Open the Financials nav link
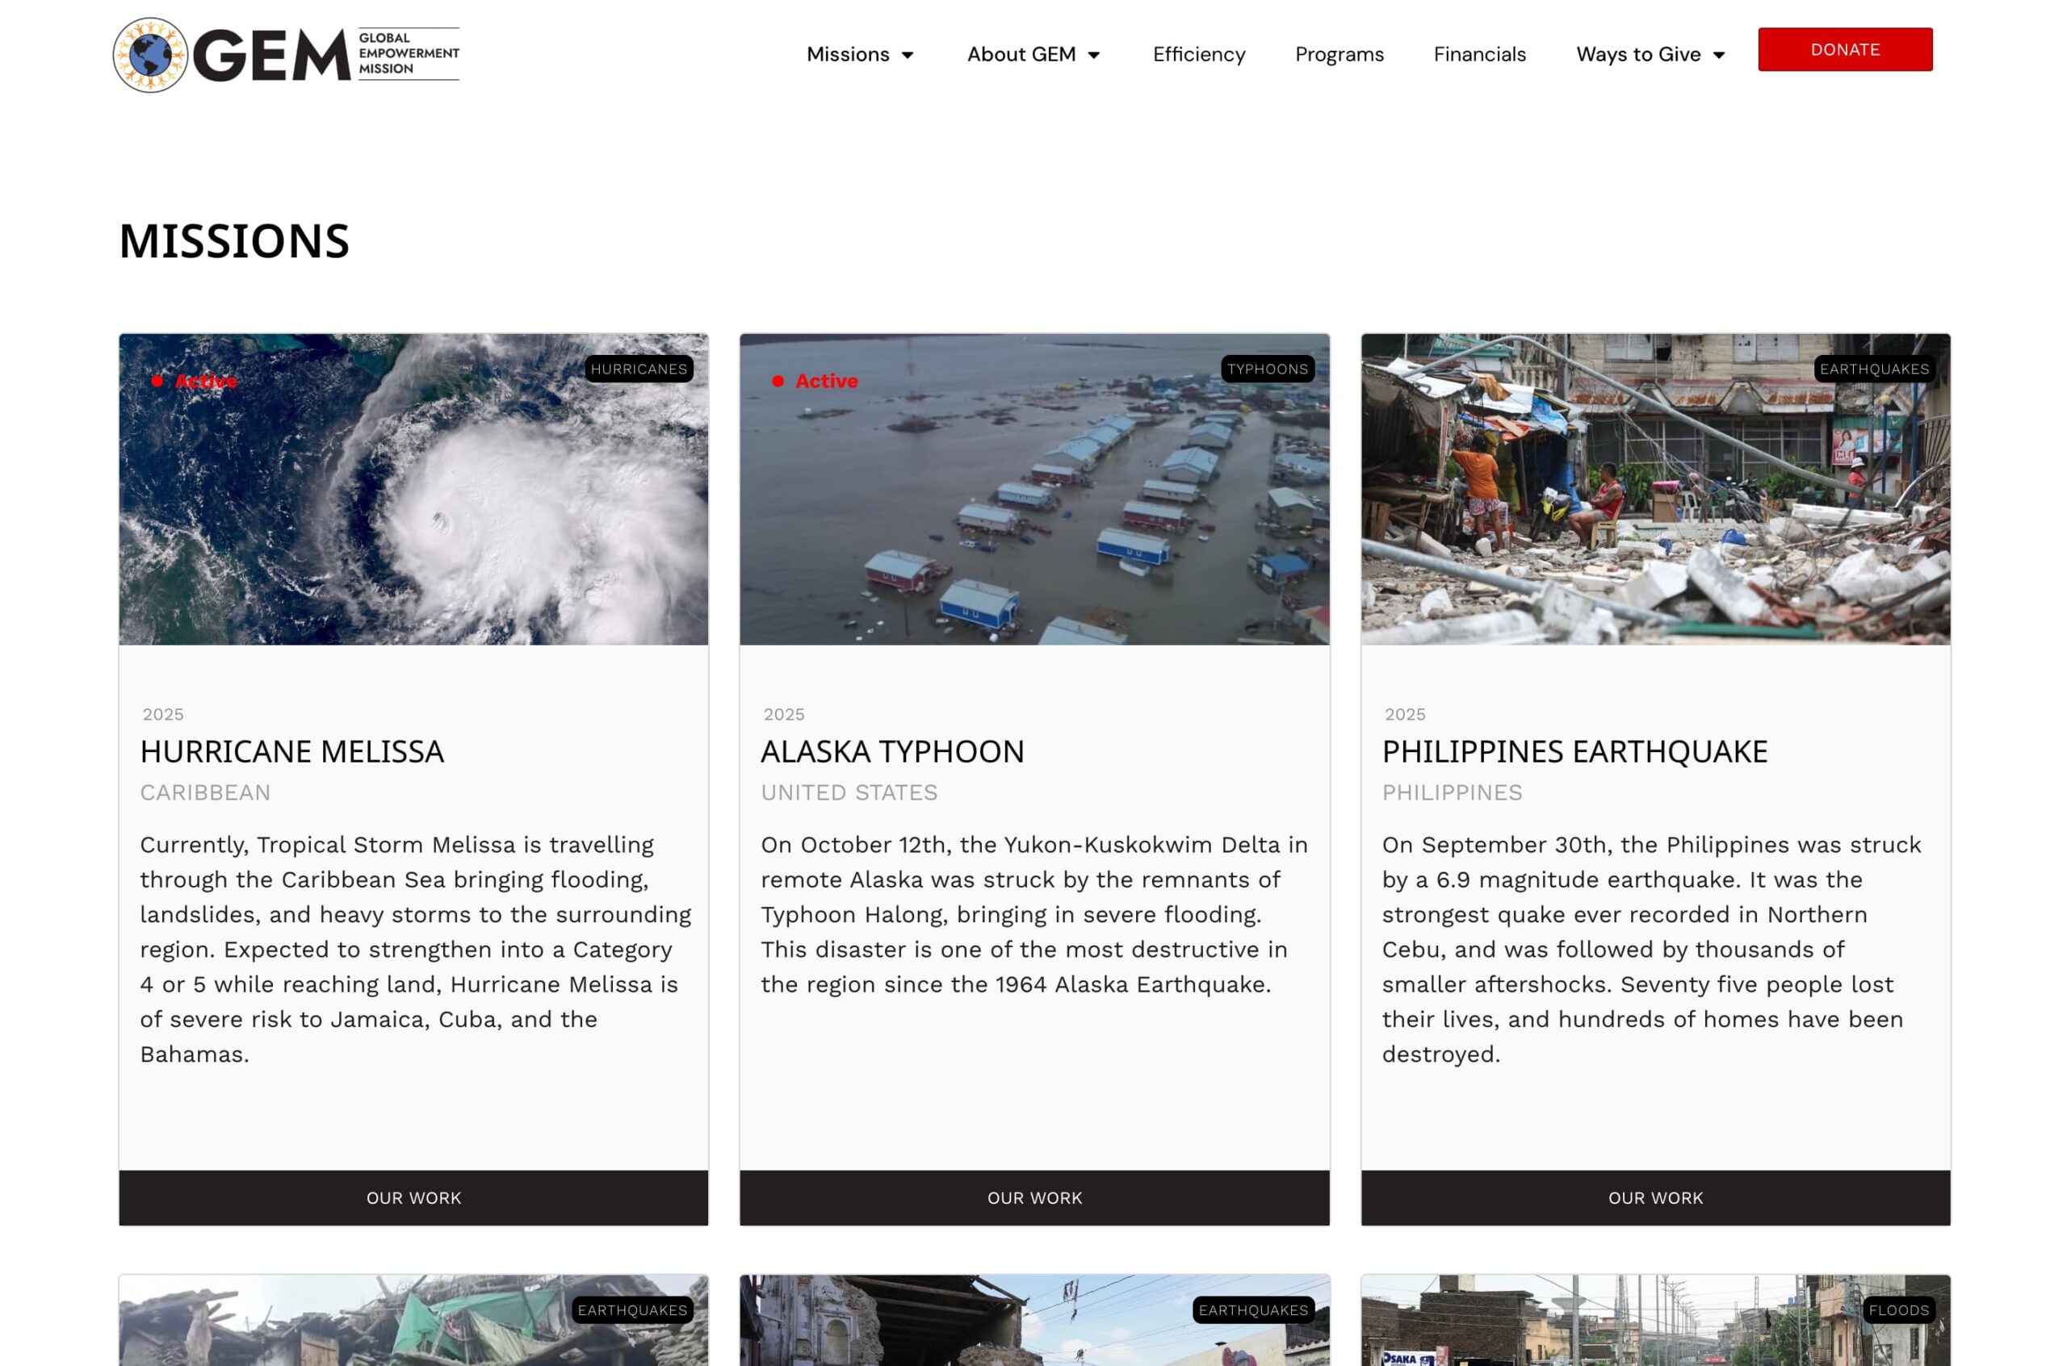The width and height of the screenshot is (2067, 1366). click(1478, 54)
